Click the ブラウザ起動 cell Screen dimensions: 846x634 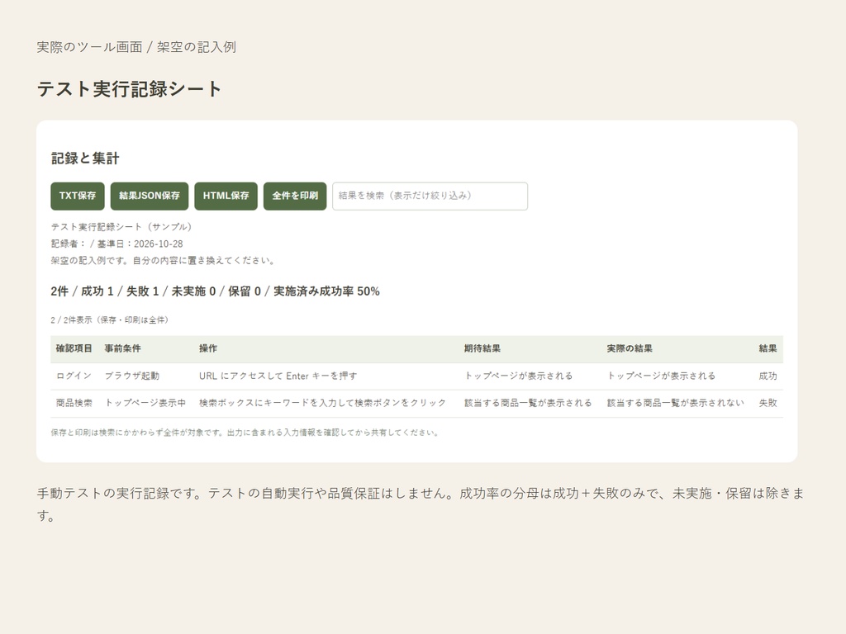tap(131, 376)
